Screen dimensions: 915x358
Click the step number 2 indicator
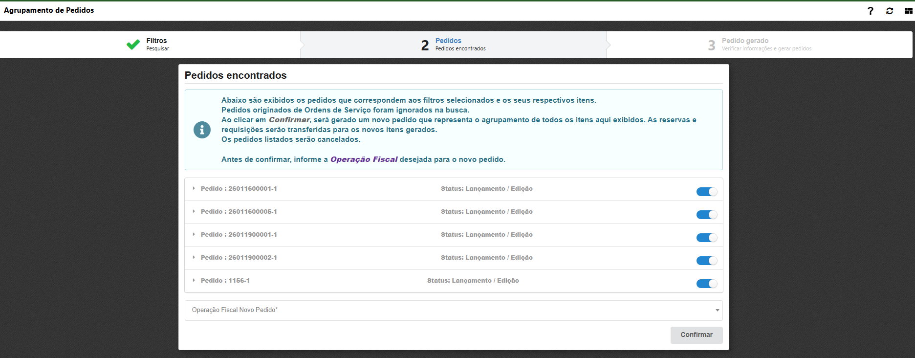coord(425,45)
